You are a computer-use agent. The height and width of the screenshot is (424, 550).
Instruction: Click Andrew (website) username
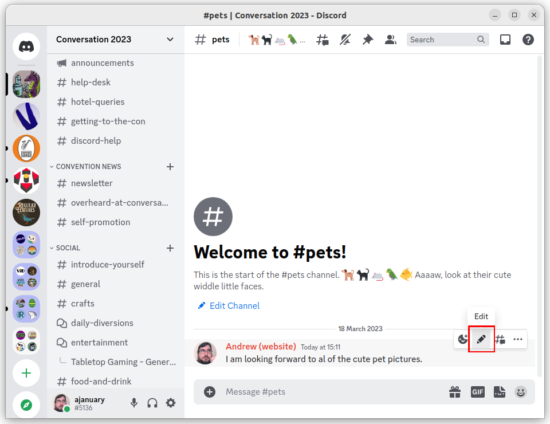(261, 347)
